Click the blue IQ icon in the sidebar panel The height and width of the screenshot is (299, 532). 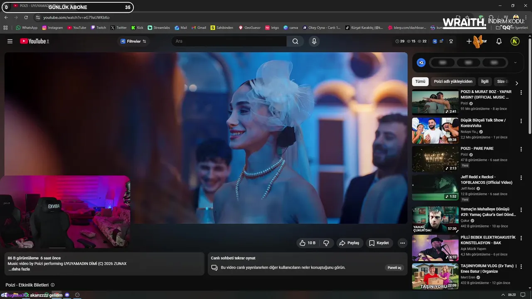coord(421,63)
